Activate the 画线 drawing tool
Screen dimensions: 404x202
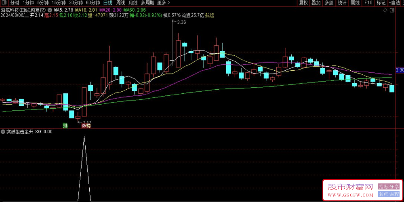[355, 3]
